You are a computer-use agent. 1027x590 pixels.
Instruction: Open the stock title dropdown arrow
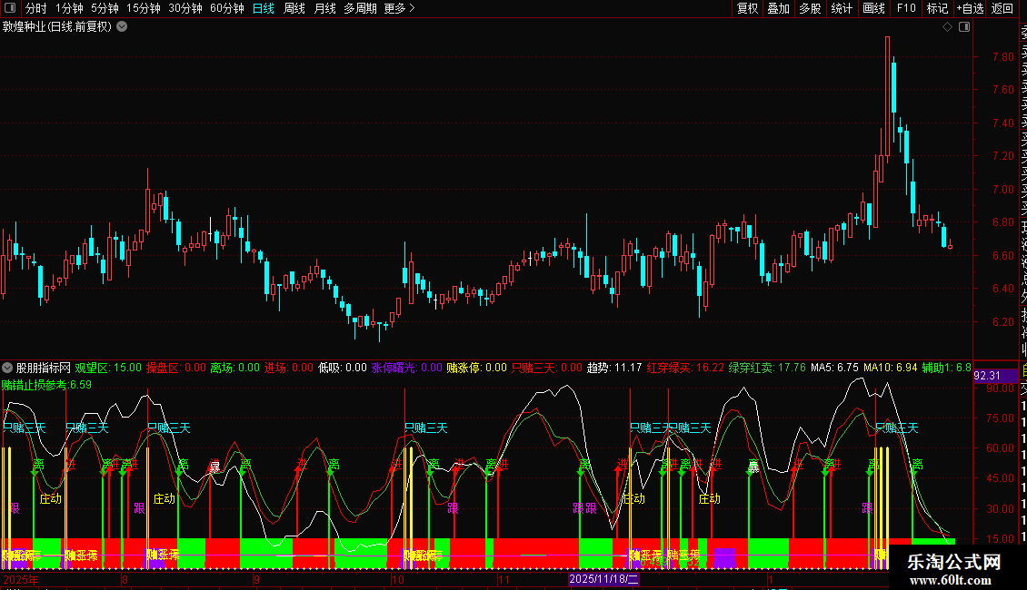[122, 27]
